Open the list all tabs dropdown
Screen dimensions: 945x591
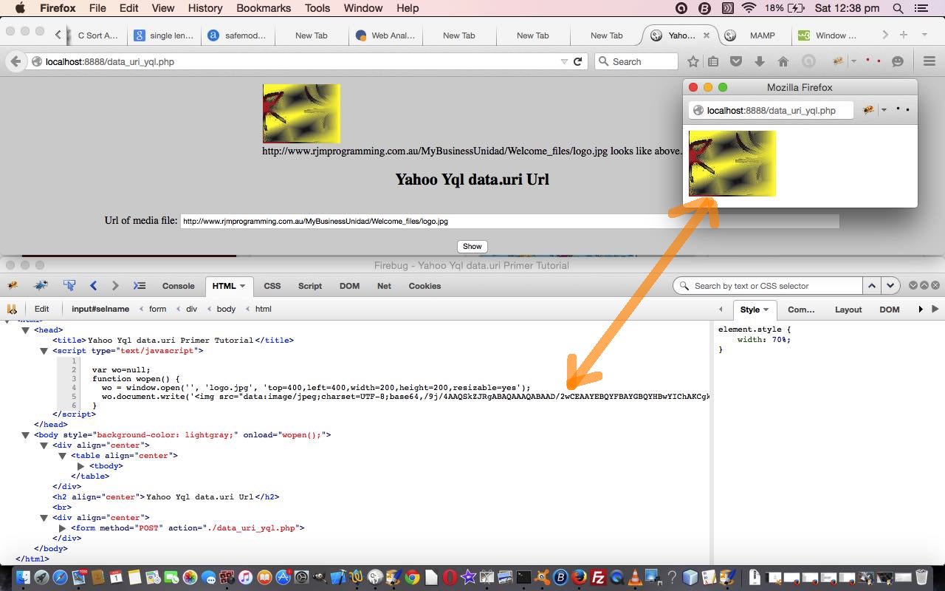924,35
